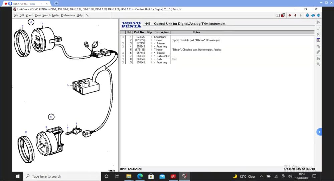Open the notification center icon

314,176
